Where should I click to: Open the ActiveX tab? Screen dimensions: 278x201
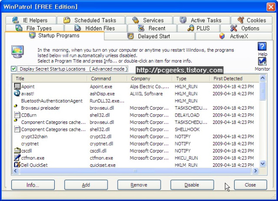click(x=234, y=36)
